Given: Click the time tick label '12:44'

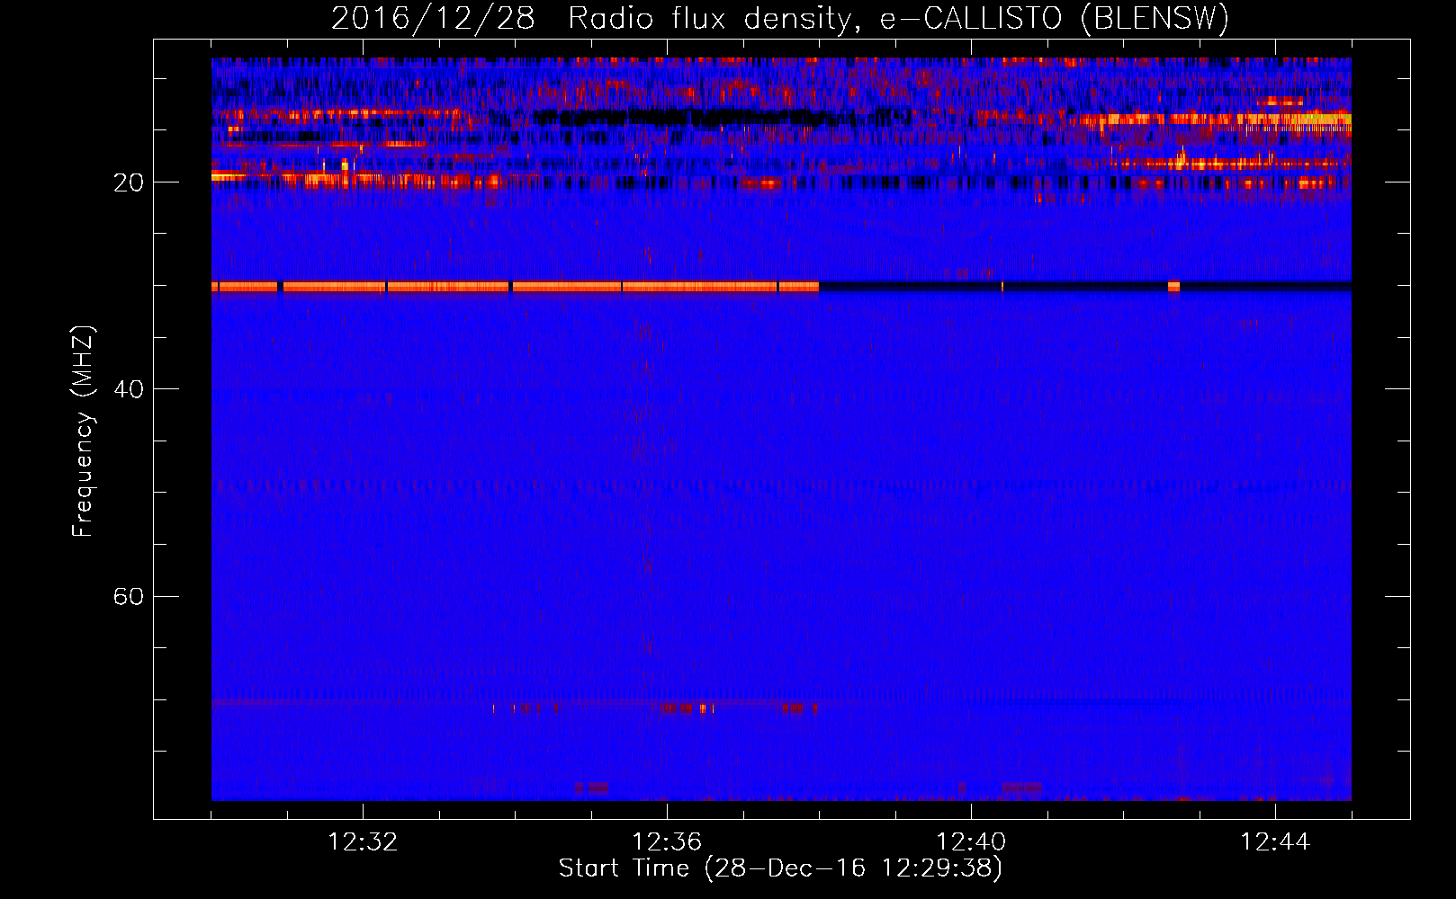Looking at the screenshot, I should coord(1275,841).
